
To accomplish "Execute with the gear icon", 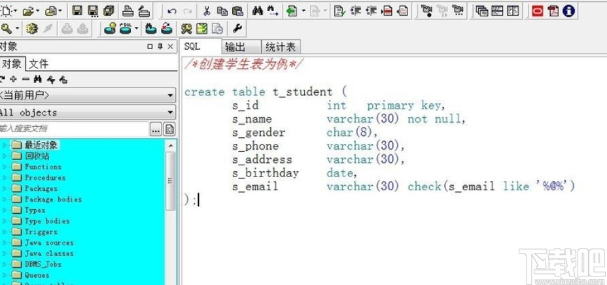I will pos(32,29).
